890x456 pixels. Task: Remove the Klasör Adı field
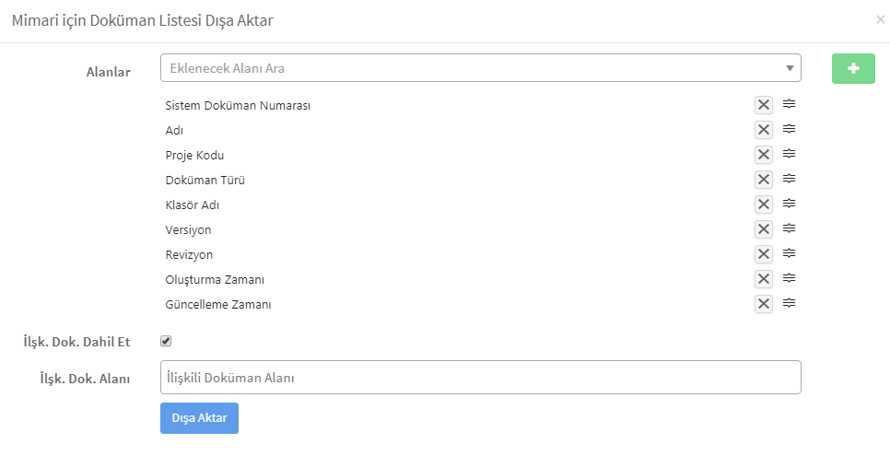(764, 205)
